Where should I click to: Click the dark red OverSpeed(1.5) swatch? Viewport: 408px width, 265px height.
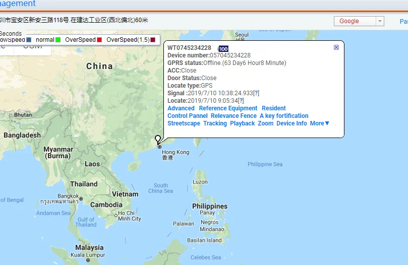[x=153, y=40]
